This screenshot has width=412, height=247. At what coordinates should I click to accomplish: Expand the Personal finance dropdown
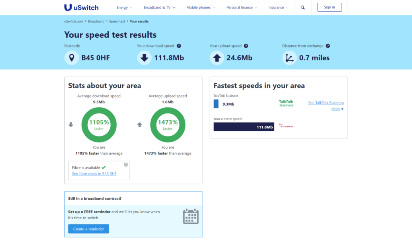click(x=242, y=8)
